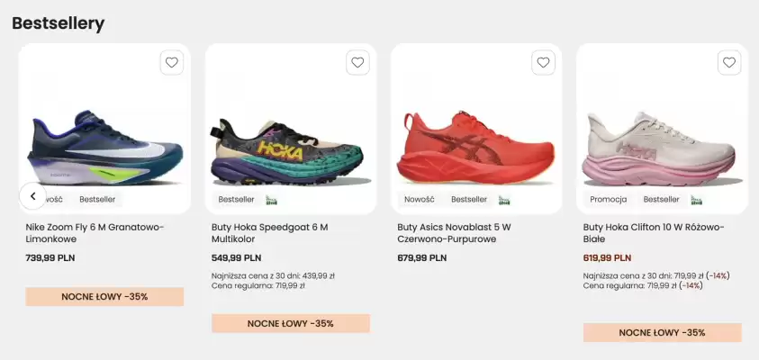Click the Promocja tag on Hoka Clifton
The height and width of the screenshot is (360, 759).
(609, 200)
